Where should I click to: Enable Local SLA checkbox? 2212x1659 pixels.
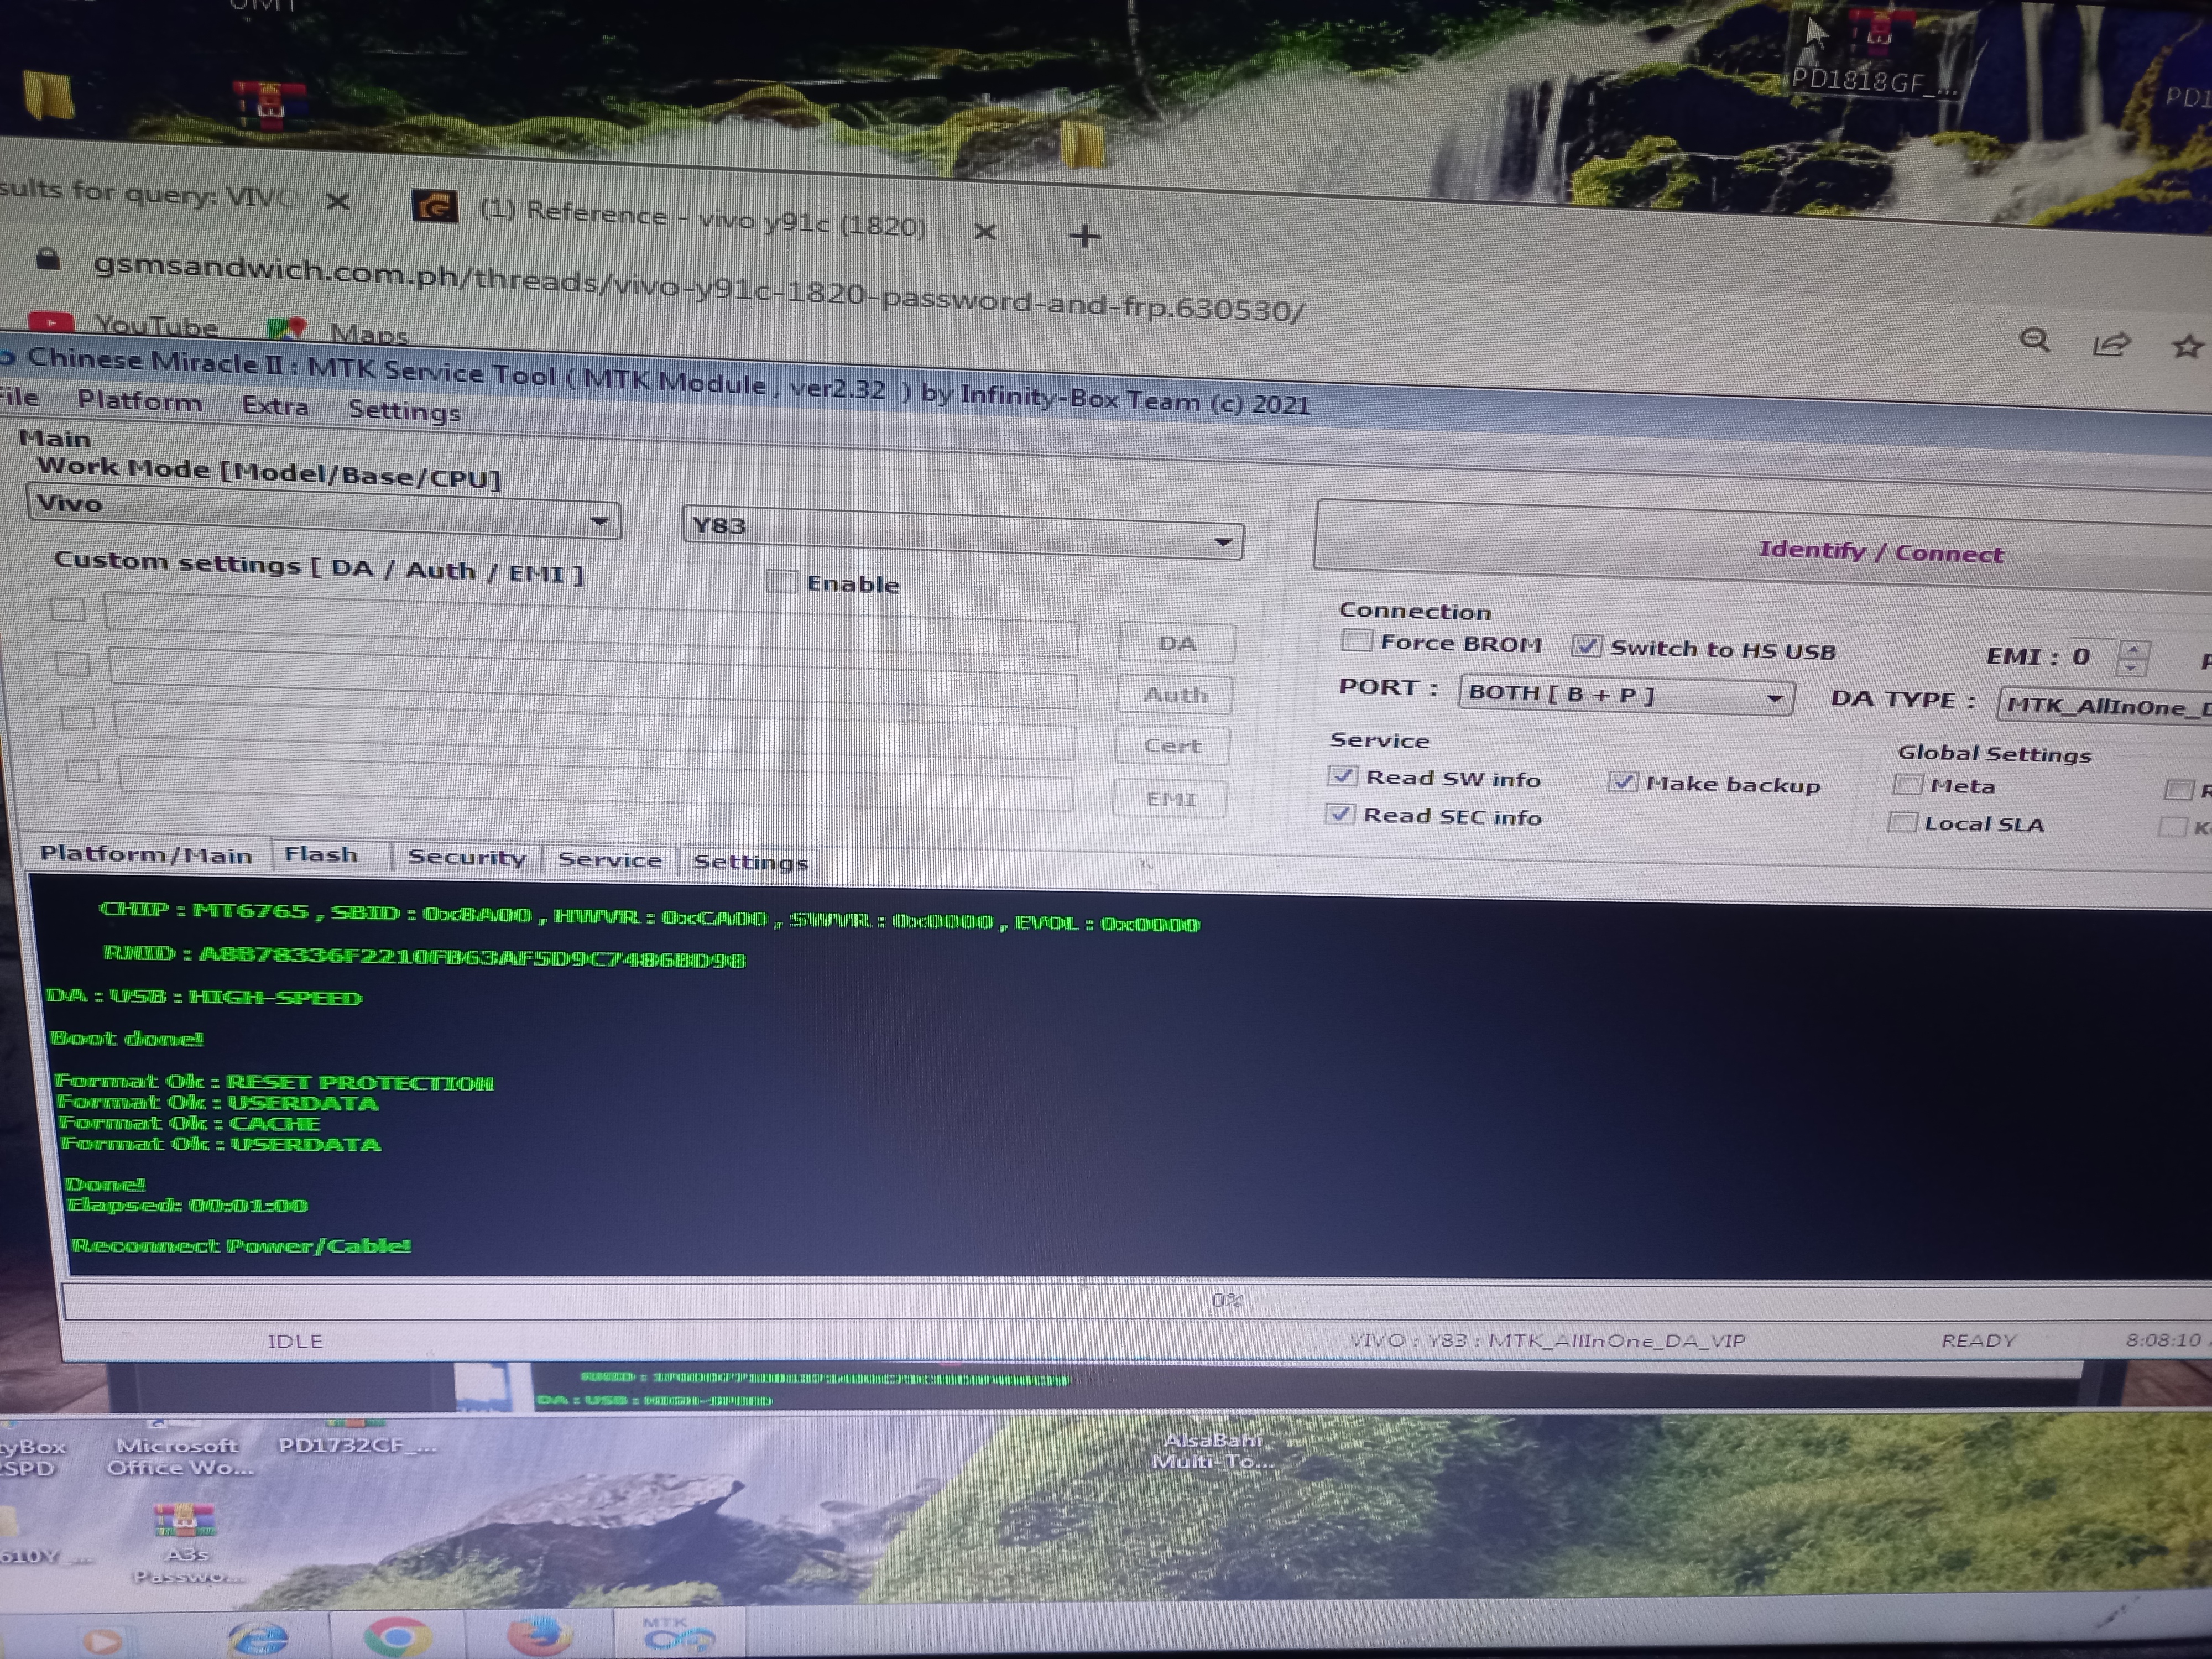coord(1903,823)
